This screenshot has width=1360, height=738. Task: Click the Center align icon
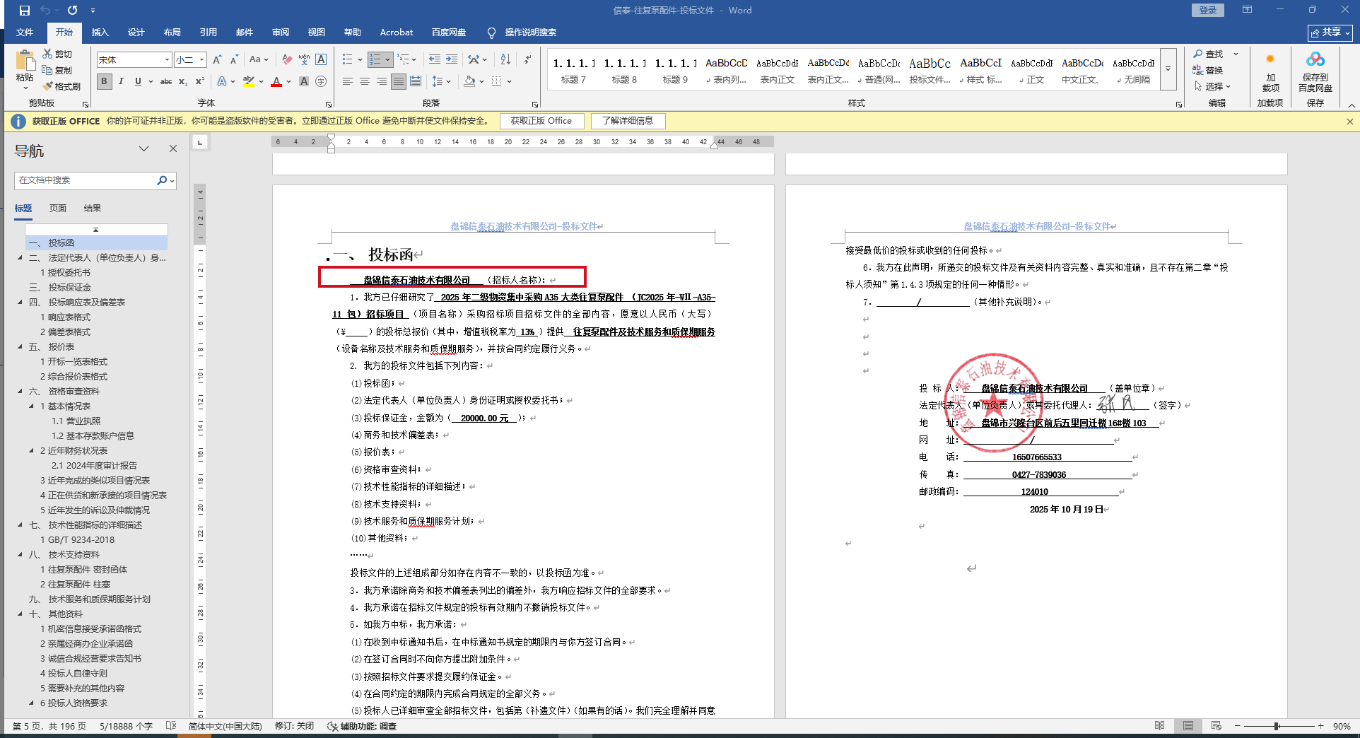point(365,81)
